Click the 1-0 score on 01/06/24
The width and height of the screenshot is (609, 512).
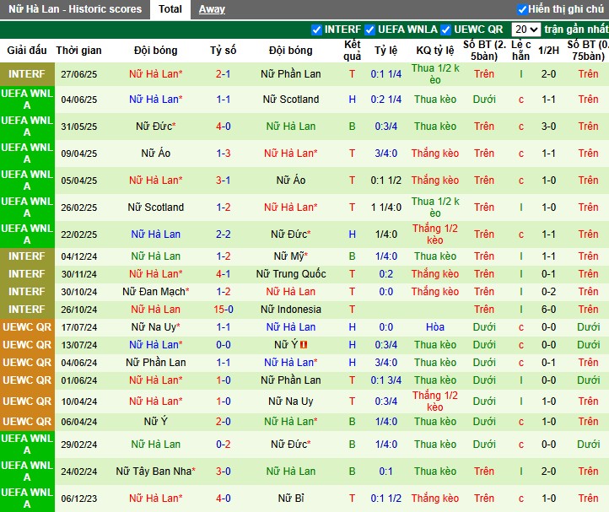coord(223,380)
